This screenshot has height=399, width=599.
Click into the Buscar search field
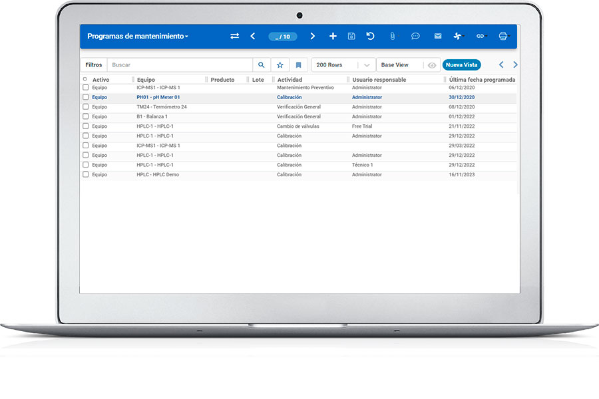pyautogui.click(x=180, y=65)
